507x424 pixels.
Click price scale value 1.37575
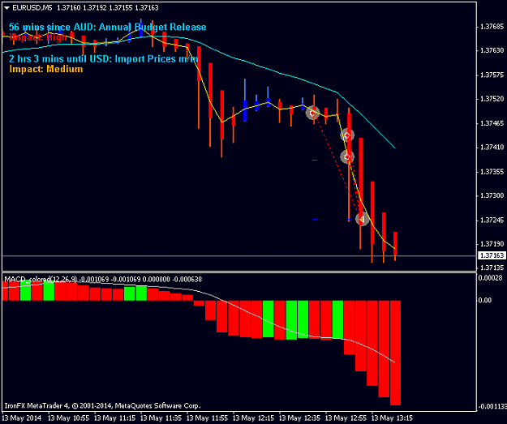point(492,75)
